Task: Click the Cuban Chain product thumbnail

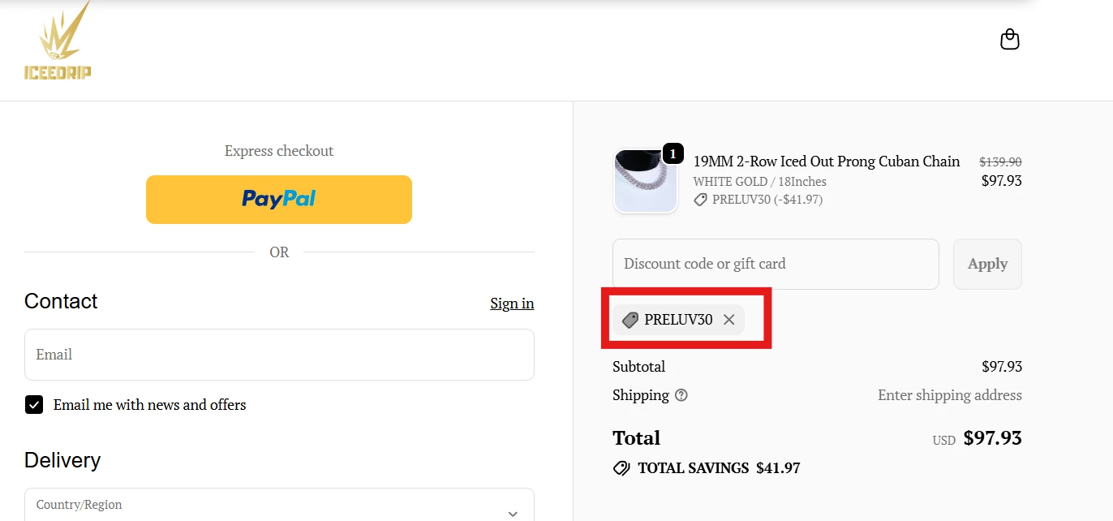Action: click(x=645, y=183)
